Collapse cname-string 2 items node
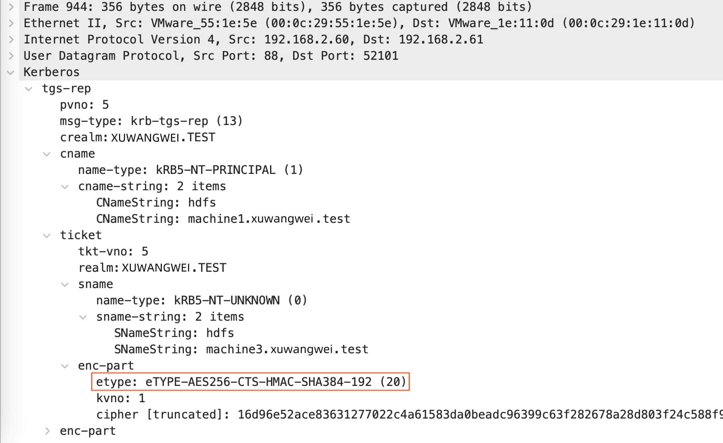The height and width of the screenshot is (443, 723). coord(65,187)
